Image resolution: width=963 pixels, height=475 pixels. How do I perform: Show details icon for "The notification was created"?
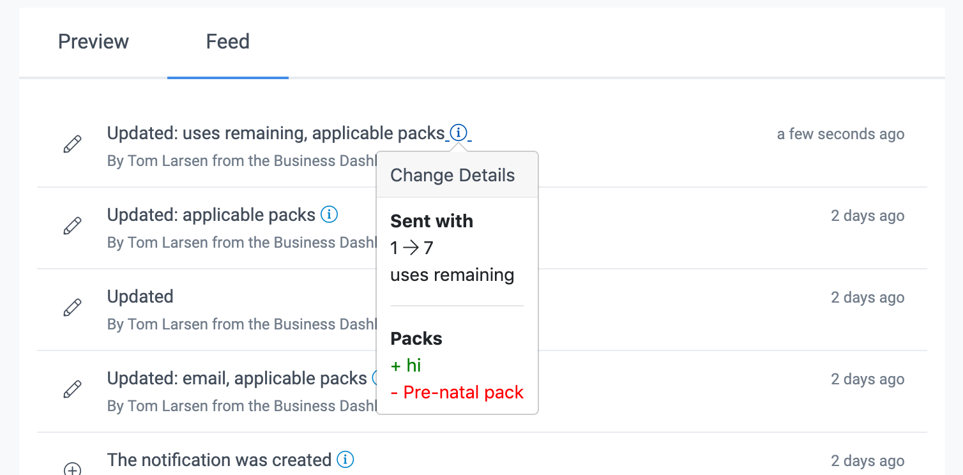345,460
